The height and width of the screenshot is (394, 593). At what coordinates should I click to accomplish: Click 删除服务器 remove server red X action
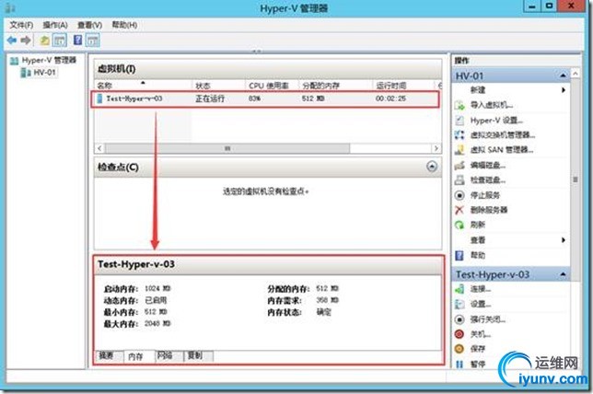(x=489, y=210)
